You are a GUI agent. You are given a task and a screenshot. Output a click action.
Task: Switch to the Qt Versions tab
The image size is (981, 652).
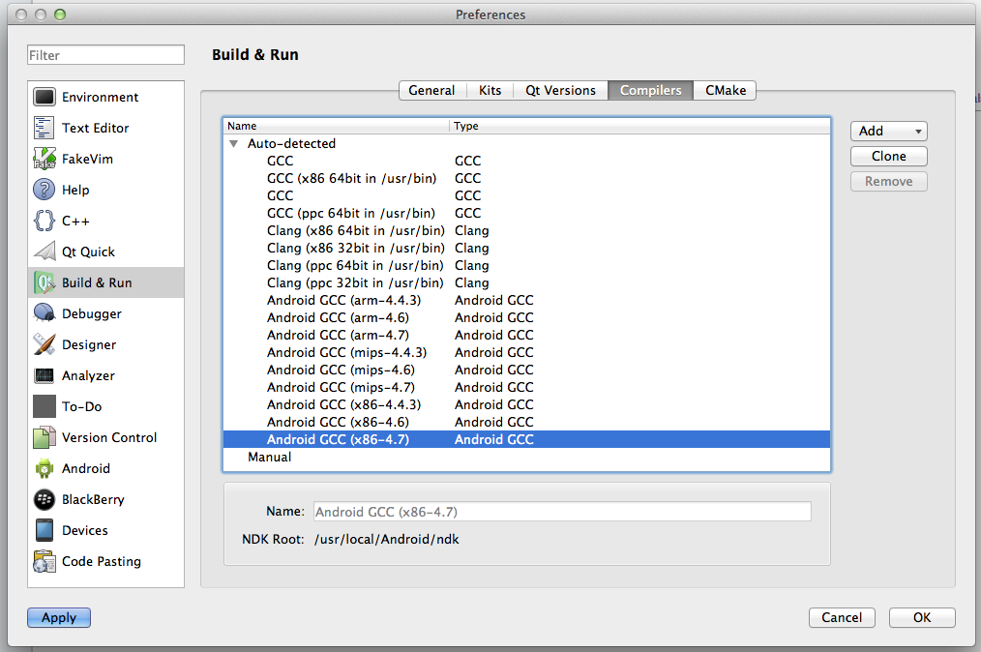click(x=559, y=90)
